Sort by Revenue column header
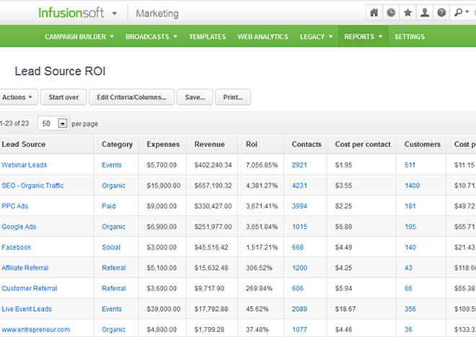This screenshot has width=476, height=337. tap(209, 144)
